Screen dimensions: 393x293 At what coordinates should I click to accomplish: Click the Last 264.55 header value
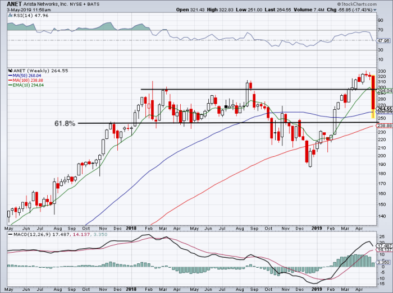coord(278,10)
